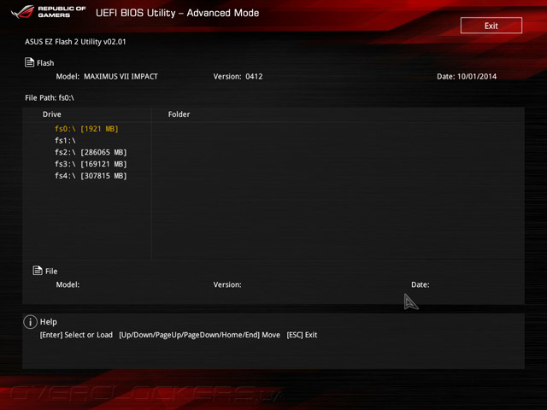Click the MAXIMUS VII IMPACT model text
Viewport: 547px width, 410px height.
click(121, 76)
